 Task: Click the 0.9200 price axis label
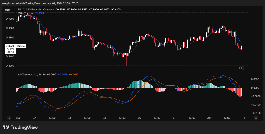click(x=10, y=19)
